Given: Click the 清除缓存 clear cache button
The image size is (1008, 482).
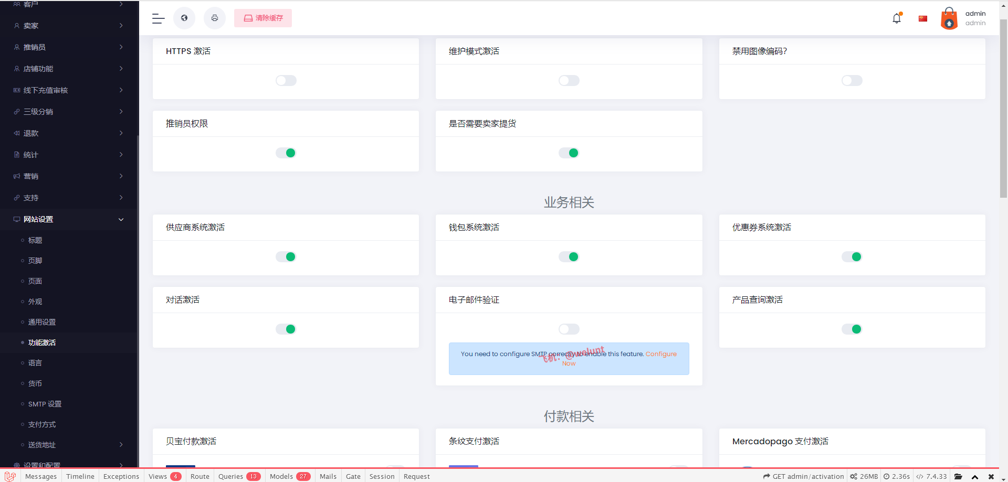Looking at the screenshot, I should click(x=263, y=18).
